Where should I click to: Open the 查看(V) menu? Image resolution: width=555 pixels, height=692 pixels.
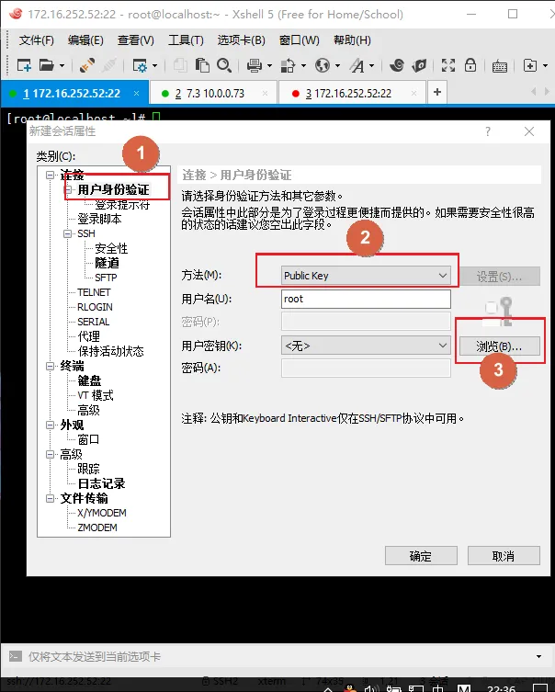[135, 40]
